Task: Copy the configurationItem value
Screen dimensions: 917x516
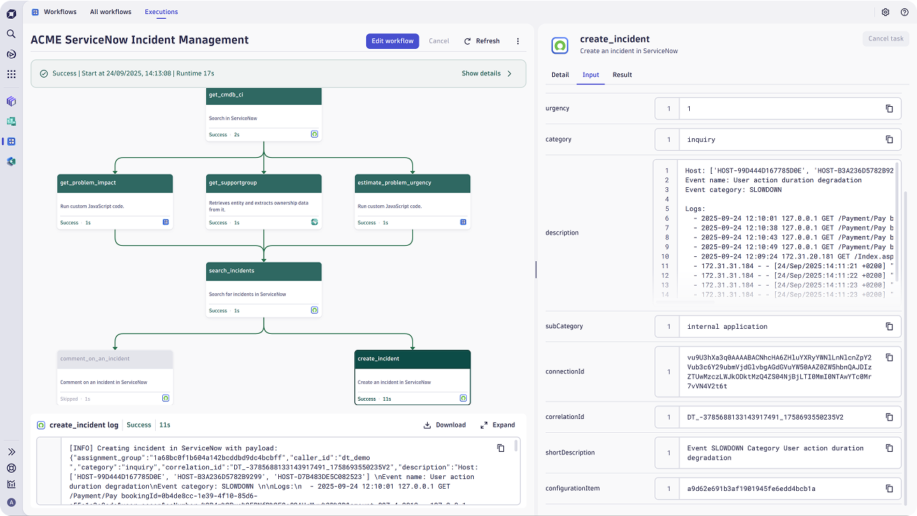Action: coord(889,489)
